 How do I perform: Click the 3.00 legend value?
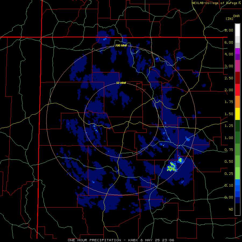click(x=229, y=66)
